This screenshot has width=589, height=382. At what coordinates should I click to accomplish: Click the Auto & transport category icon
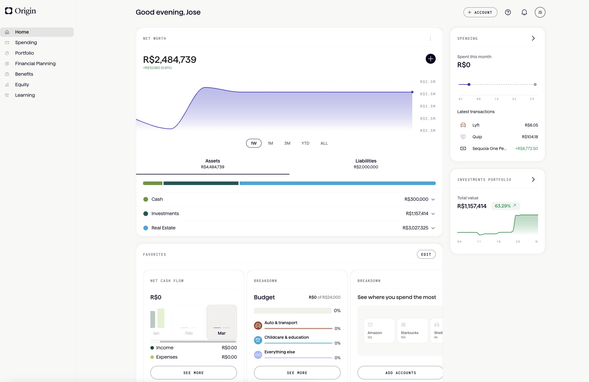click(258, 325)
